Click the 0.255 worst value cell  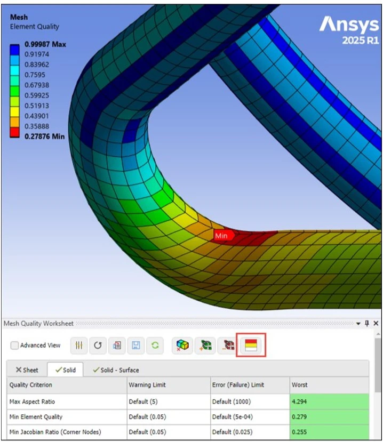click(330, 432)
